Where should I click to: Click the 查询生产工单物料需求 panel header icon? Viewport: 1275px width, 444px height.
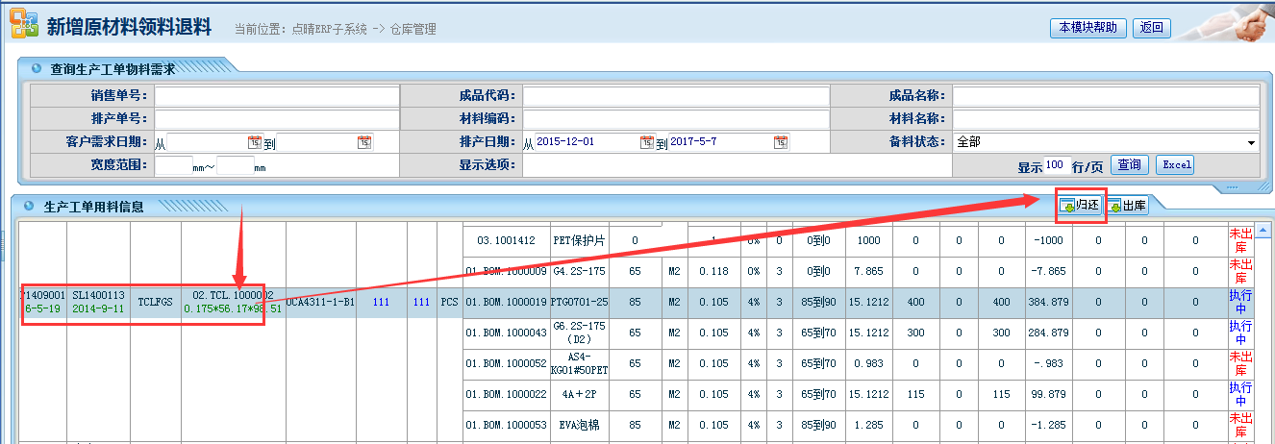click(37, 69)
